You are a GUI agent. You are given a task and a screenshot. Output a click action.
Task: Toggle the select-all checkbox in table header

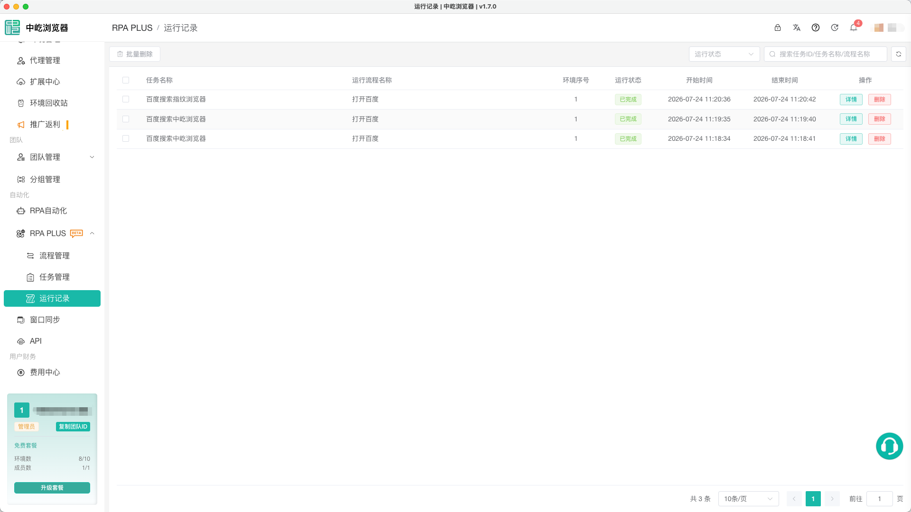coord(126,80)
